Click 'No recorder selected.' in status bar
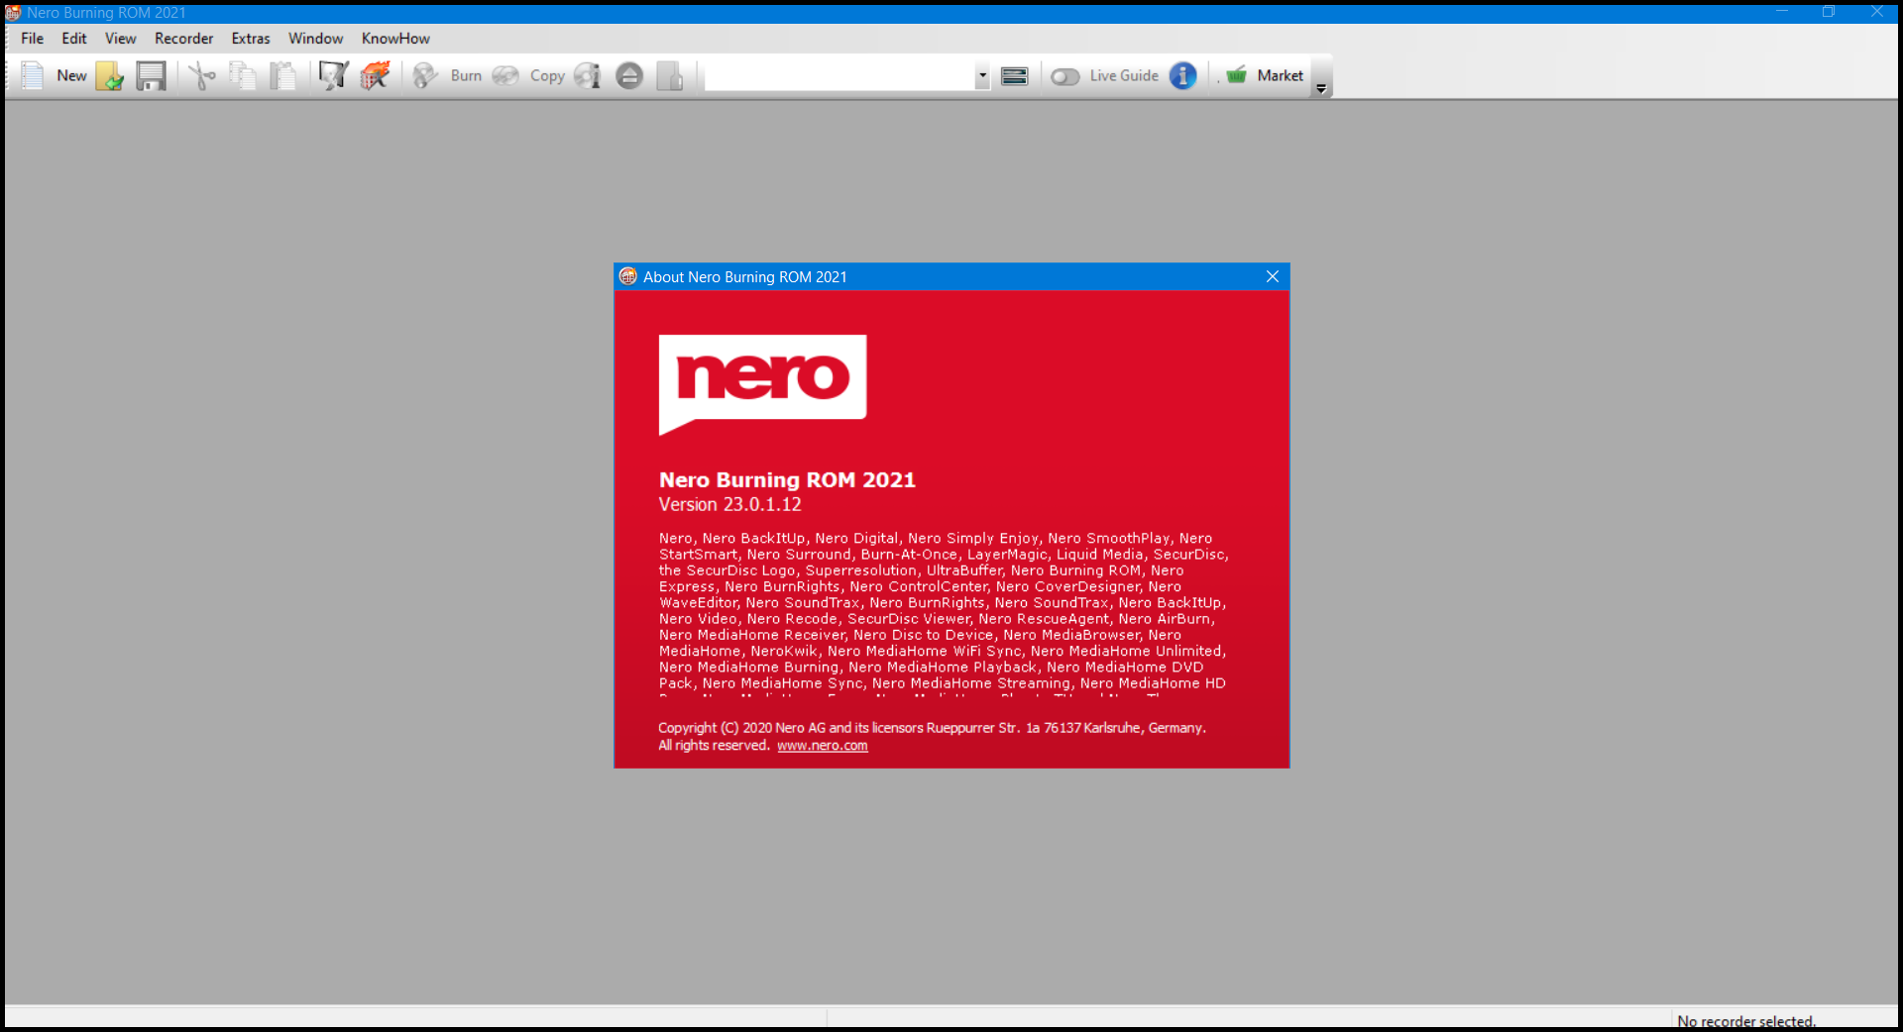 [1746, 1021]
